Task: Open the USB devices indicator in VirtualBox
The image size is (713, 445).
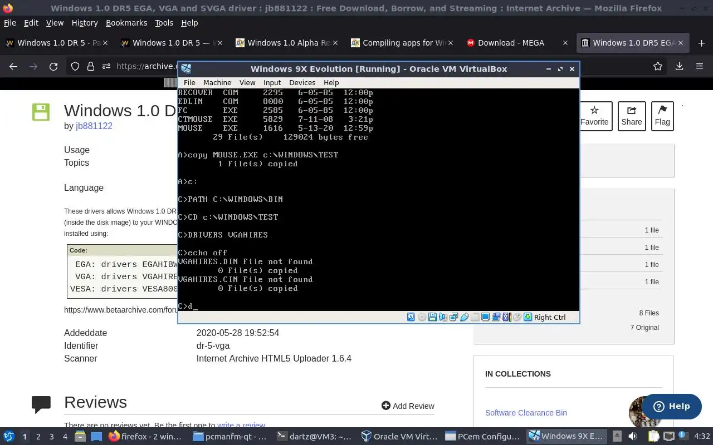Action: pos(464,317)
